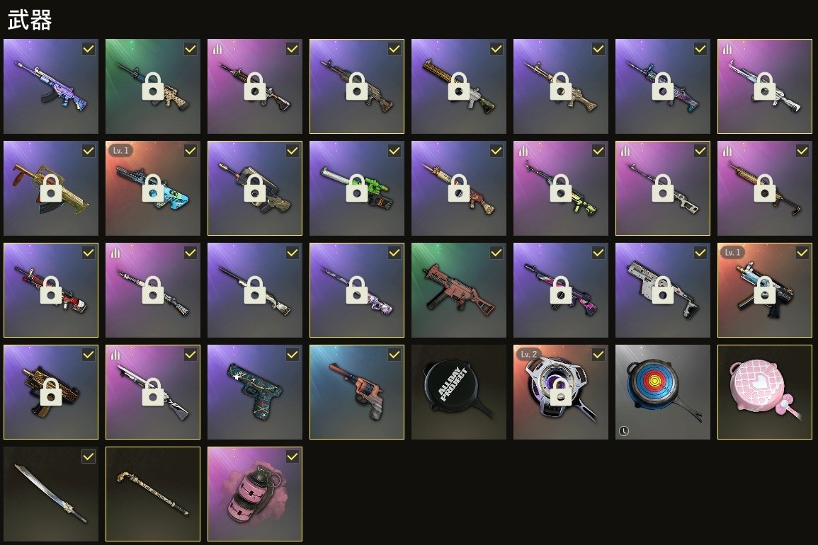Screen dimensions: 818x545
Task: Select the salmon-colored UMP submachine gun
Action: pos(458,290)
